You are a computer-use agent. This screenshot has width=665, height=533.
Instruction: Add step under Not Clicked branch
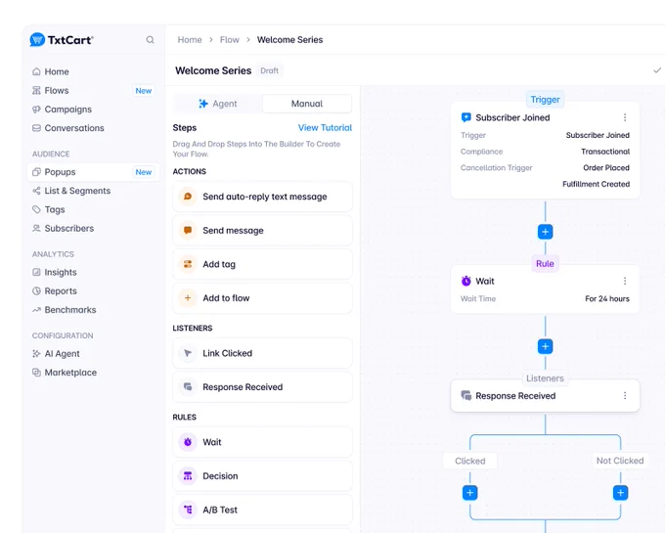click(620, 493)
